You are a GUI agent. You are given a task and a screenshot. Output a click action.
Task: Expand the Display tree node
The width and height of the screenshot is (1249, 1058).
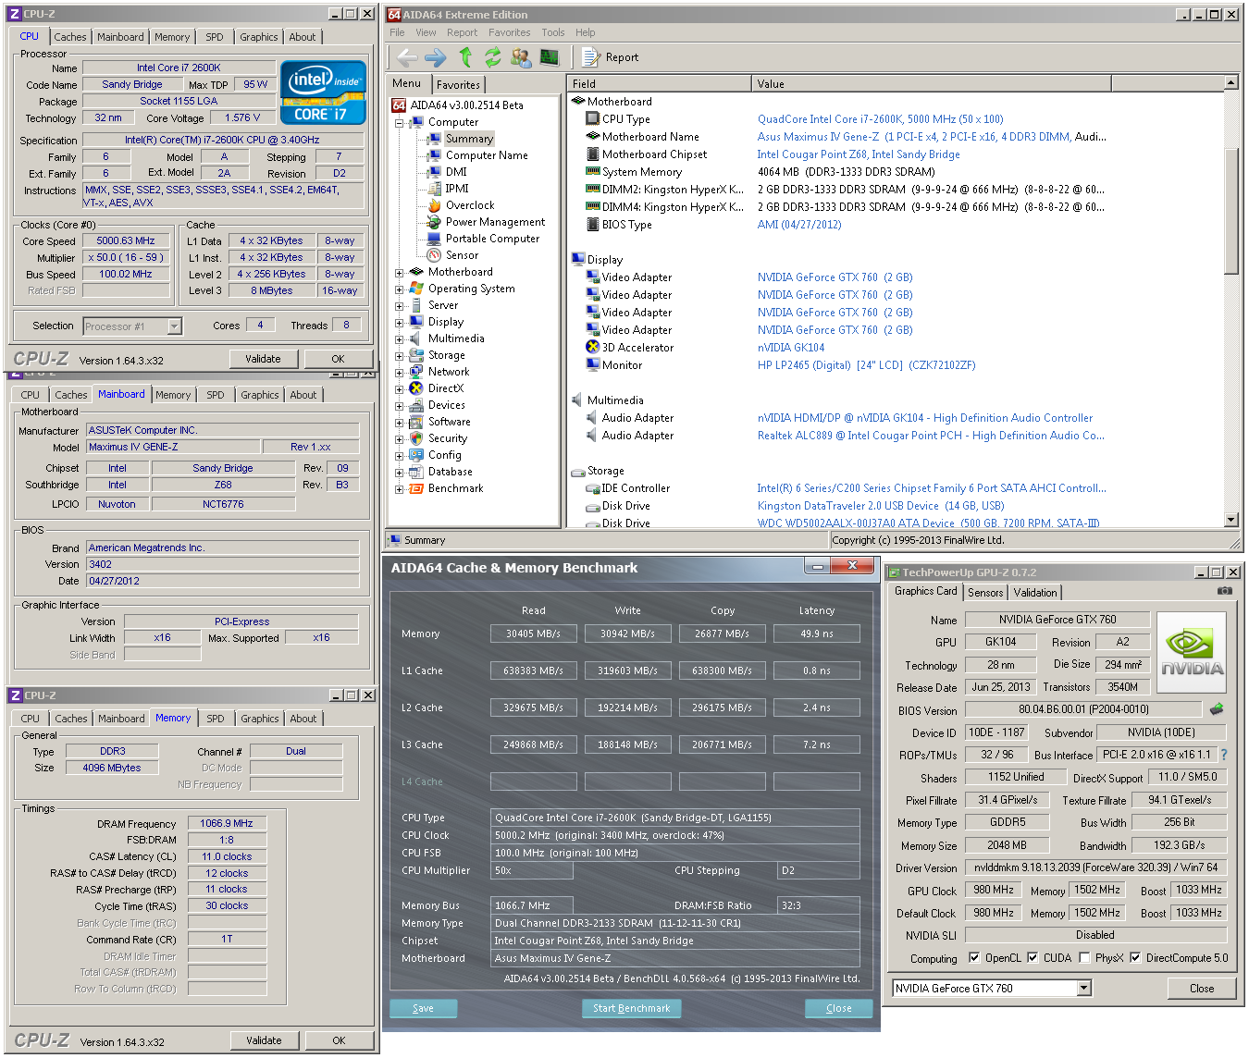(x=400, y=322)
